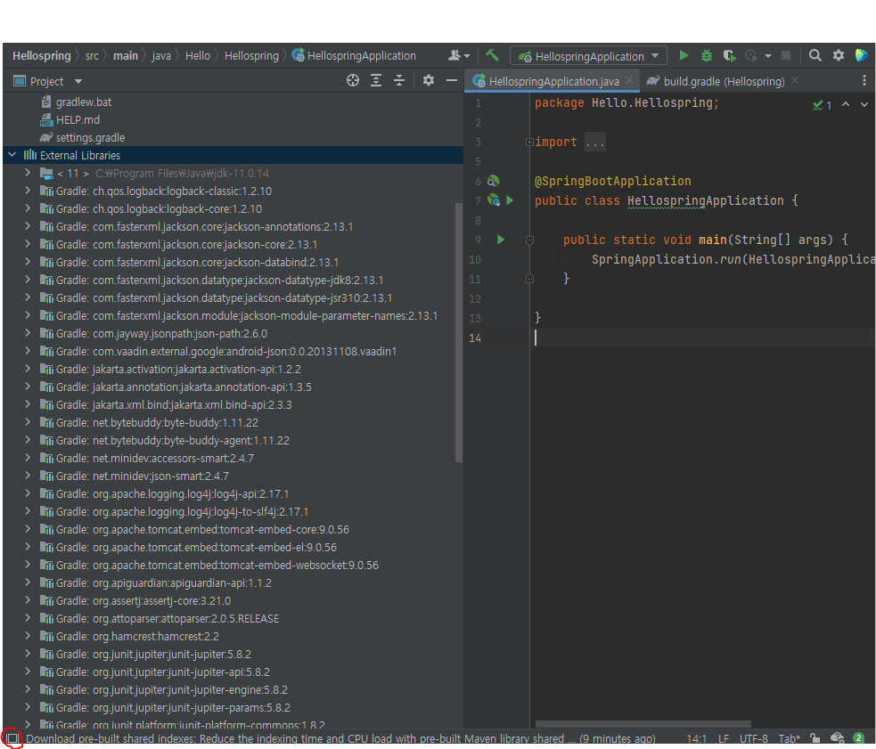Fold the main method at line 9
Viewport: 876px width, 749px height.
click(x=529, y=240)
